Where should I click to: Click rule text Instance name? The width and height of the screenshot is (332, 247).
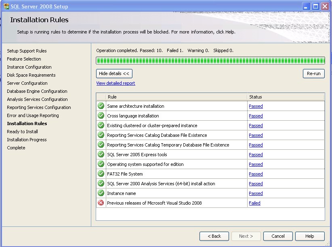pos(122,193)
